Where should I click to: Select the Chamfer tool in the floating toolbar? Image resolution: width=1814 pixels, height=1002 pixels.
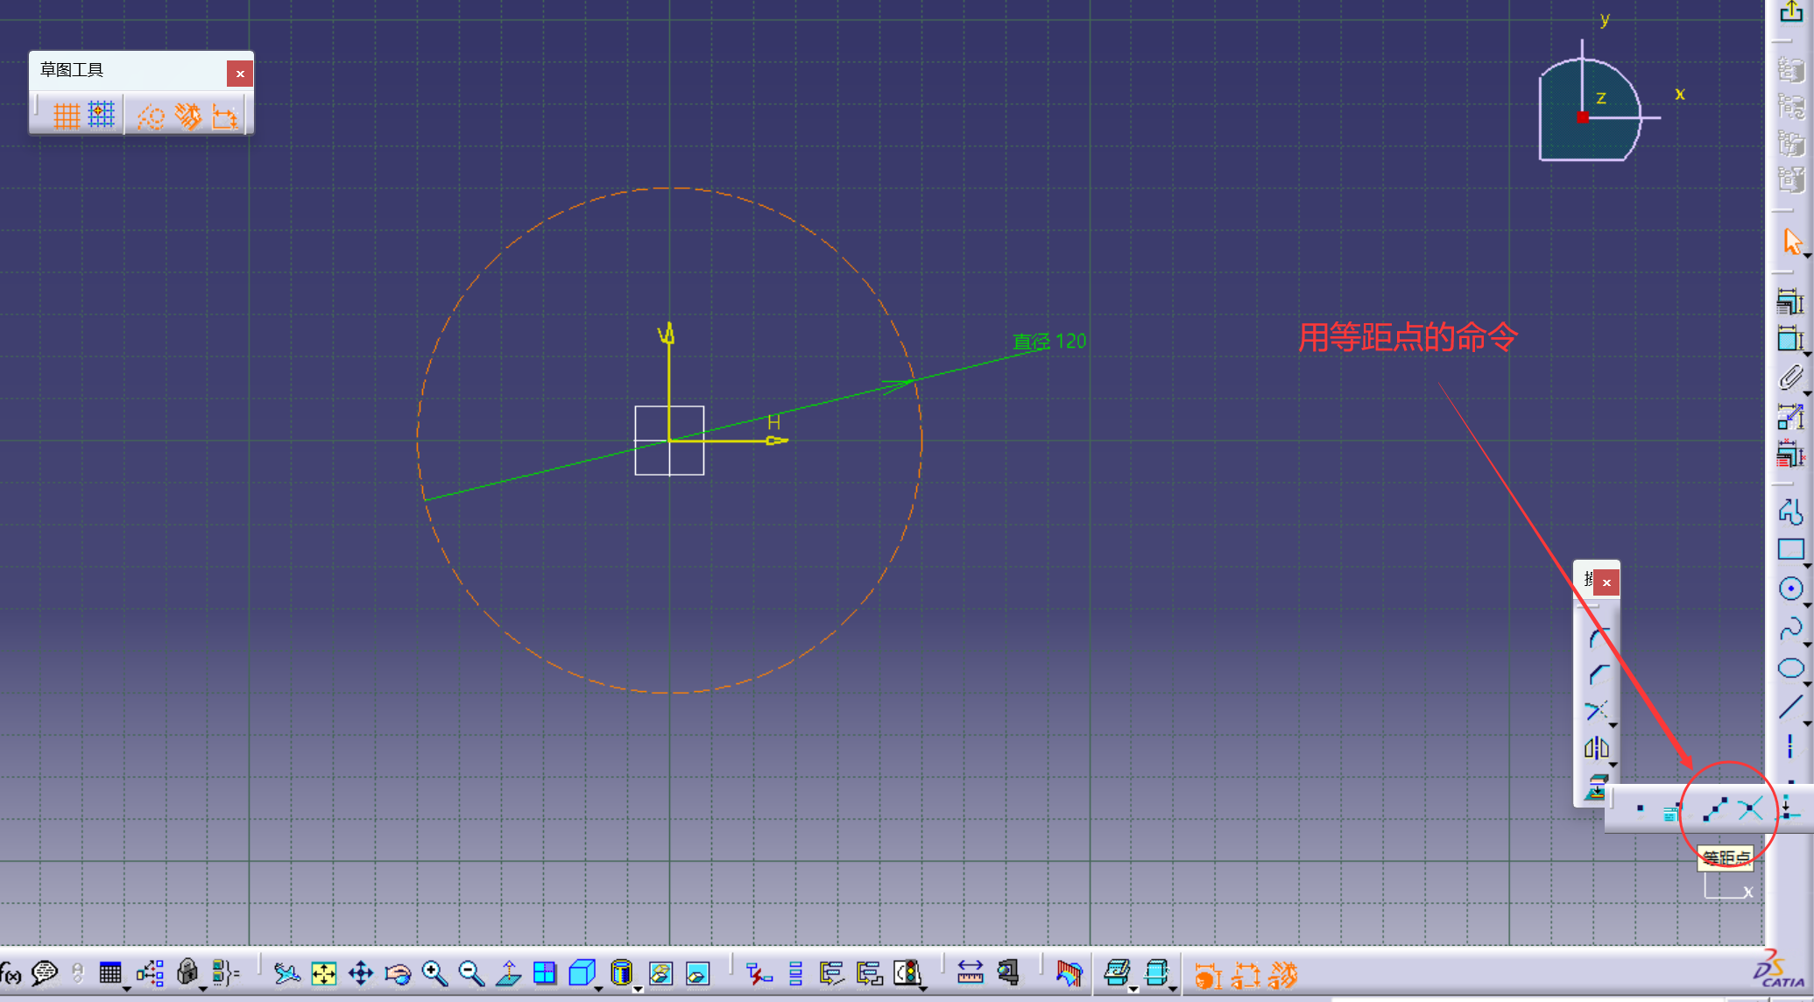pos(1598,674)
